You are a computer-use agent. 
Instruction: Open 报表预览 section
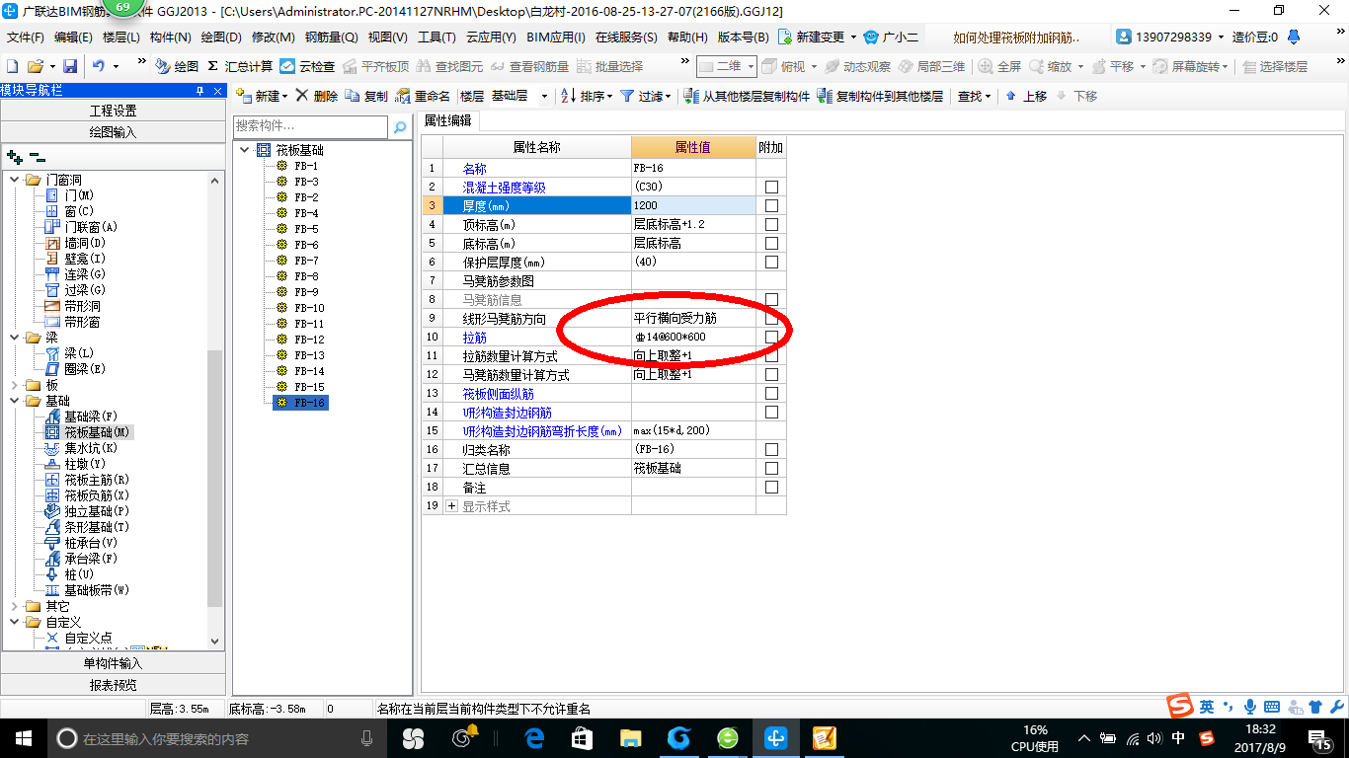point(113,685)
